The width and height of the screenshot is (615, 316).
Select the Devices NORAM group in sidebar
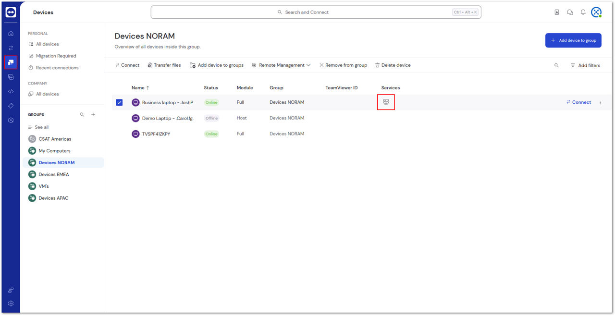click(62, 162)
